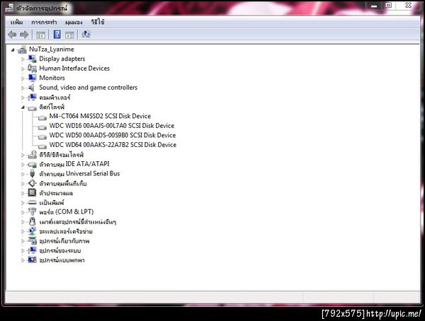425x321 pixels.
Task: Expand the Universal Serial Bus controllers category
Action: (23, 174)
